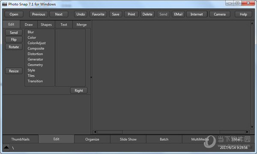Viewport: 257px width, 154px height.
Task: Save the current photo
Action: point(116,15)
